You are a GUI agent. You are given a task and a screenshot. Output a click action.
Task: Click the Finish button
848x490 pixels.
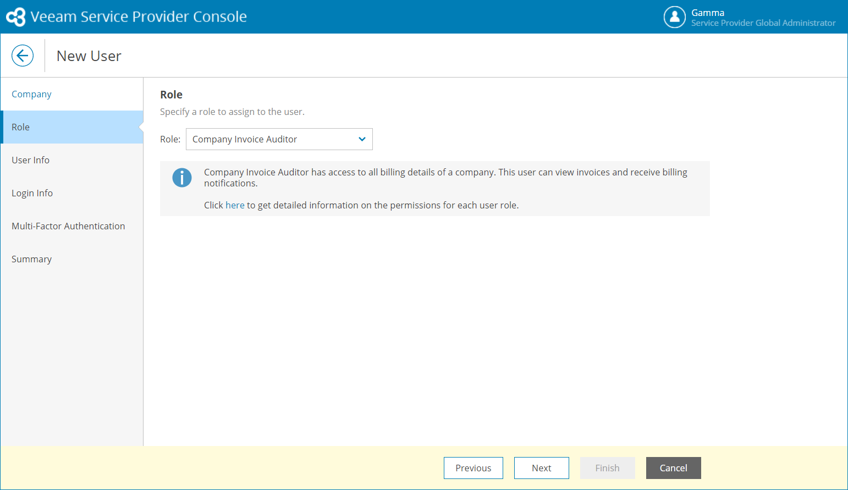click(607, 468)
